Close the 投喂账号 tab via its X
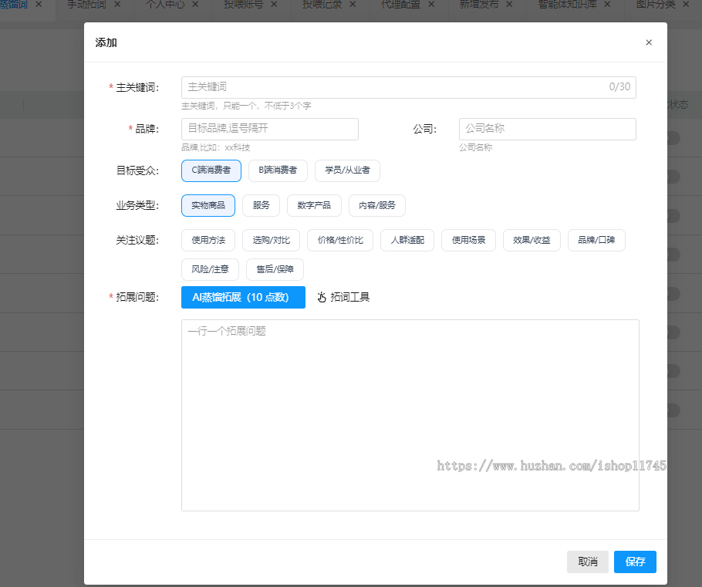The width and height of the screenshot is (702, 587). (x=274, y=4)
